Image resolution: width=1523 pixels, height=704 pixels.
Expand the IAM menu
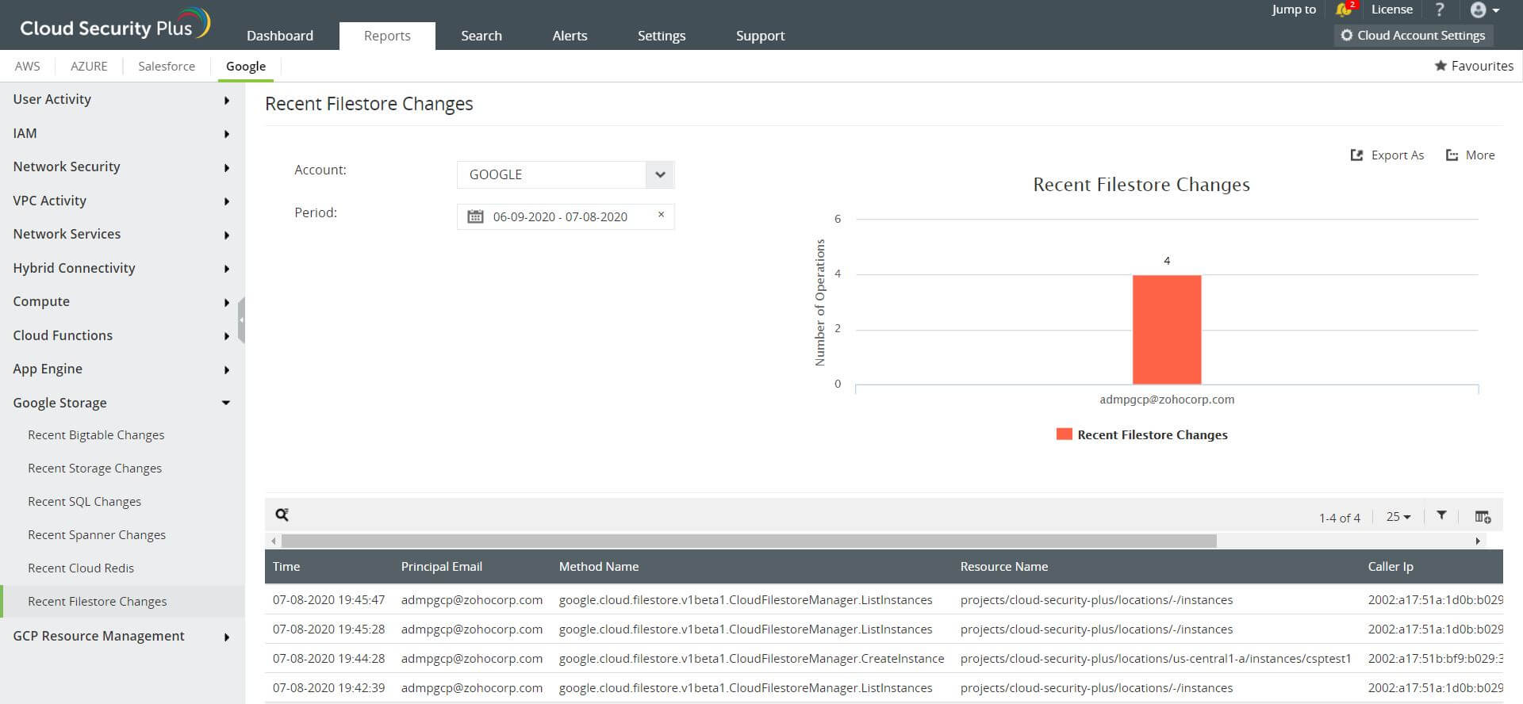tap(122, 133)
